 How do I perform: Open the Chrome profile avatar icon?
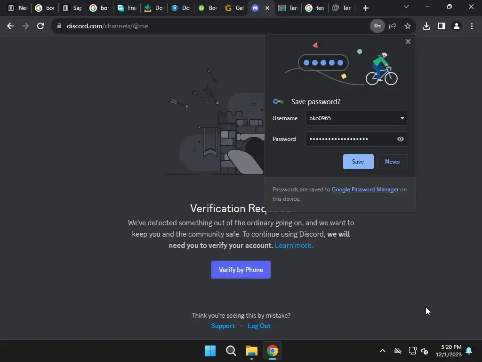coord(457,26)
